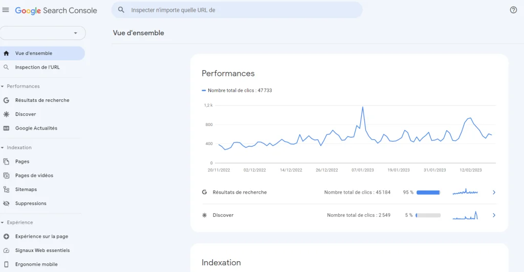Viewport: 524px width, 272px height.
Task: Open the help question mark icon
Action: coord(513,10)
